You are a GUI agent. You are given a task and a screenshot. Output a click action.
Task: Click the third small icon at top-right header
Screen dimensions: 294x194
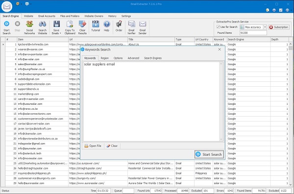coord(281,10)
